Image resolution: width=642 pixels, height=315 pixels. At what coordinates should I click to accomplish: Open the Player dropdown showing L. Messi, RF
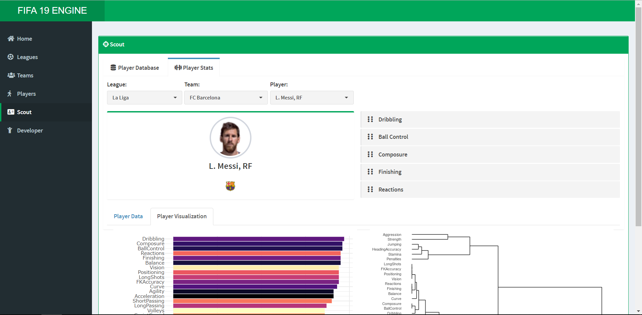(312, 97)
